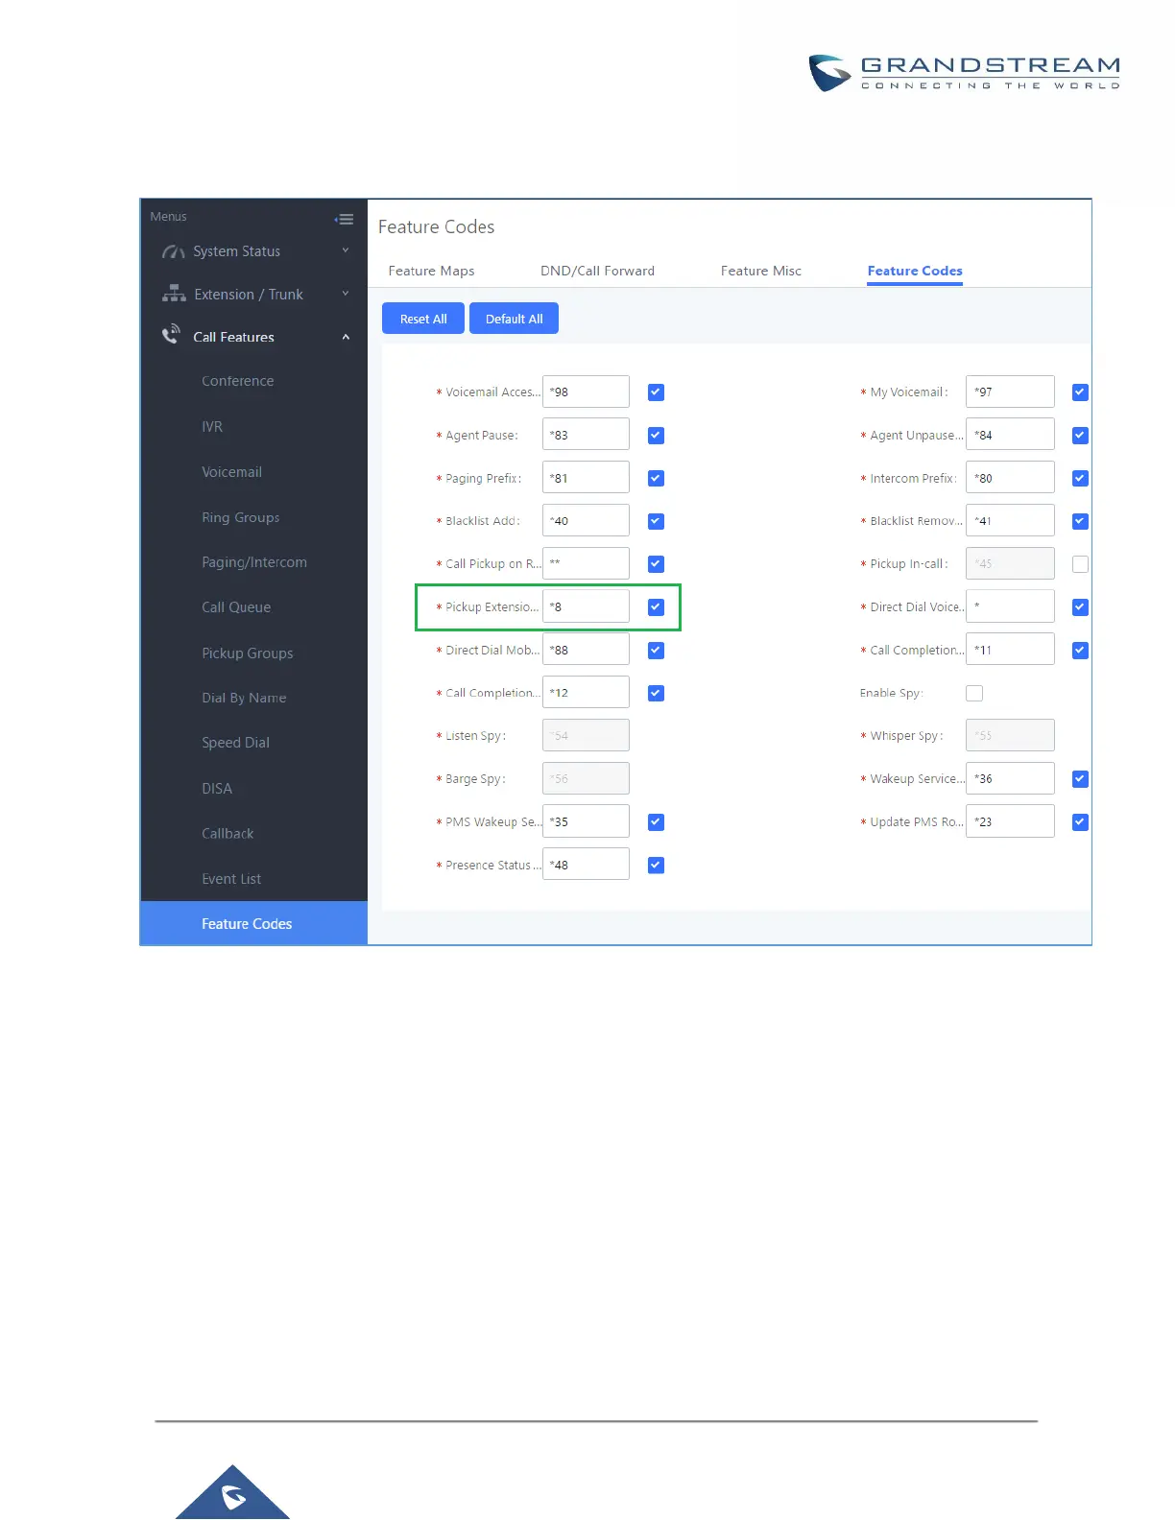
Task: Enable the Pickup In-call checkbox
Action: coord(1080,564)
